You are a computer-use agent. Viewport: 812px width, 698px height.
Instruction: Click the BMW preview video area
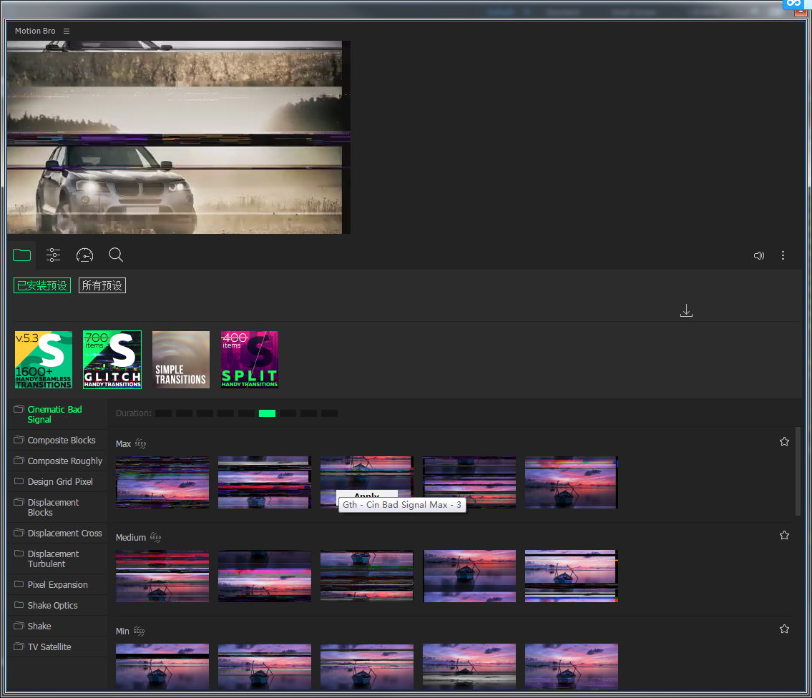[x=179, y=137]
